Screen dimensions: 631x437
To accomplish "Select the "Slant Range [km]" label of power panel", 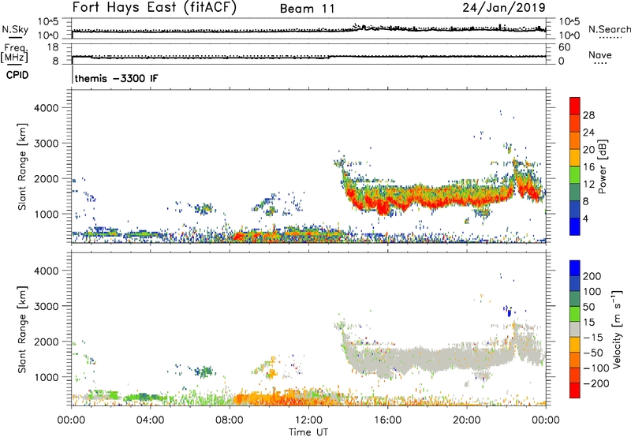I will point(22,166).
